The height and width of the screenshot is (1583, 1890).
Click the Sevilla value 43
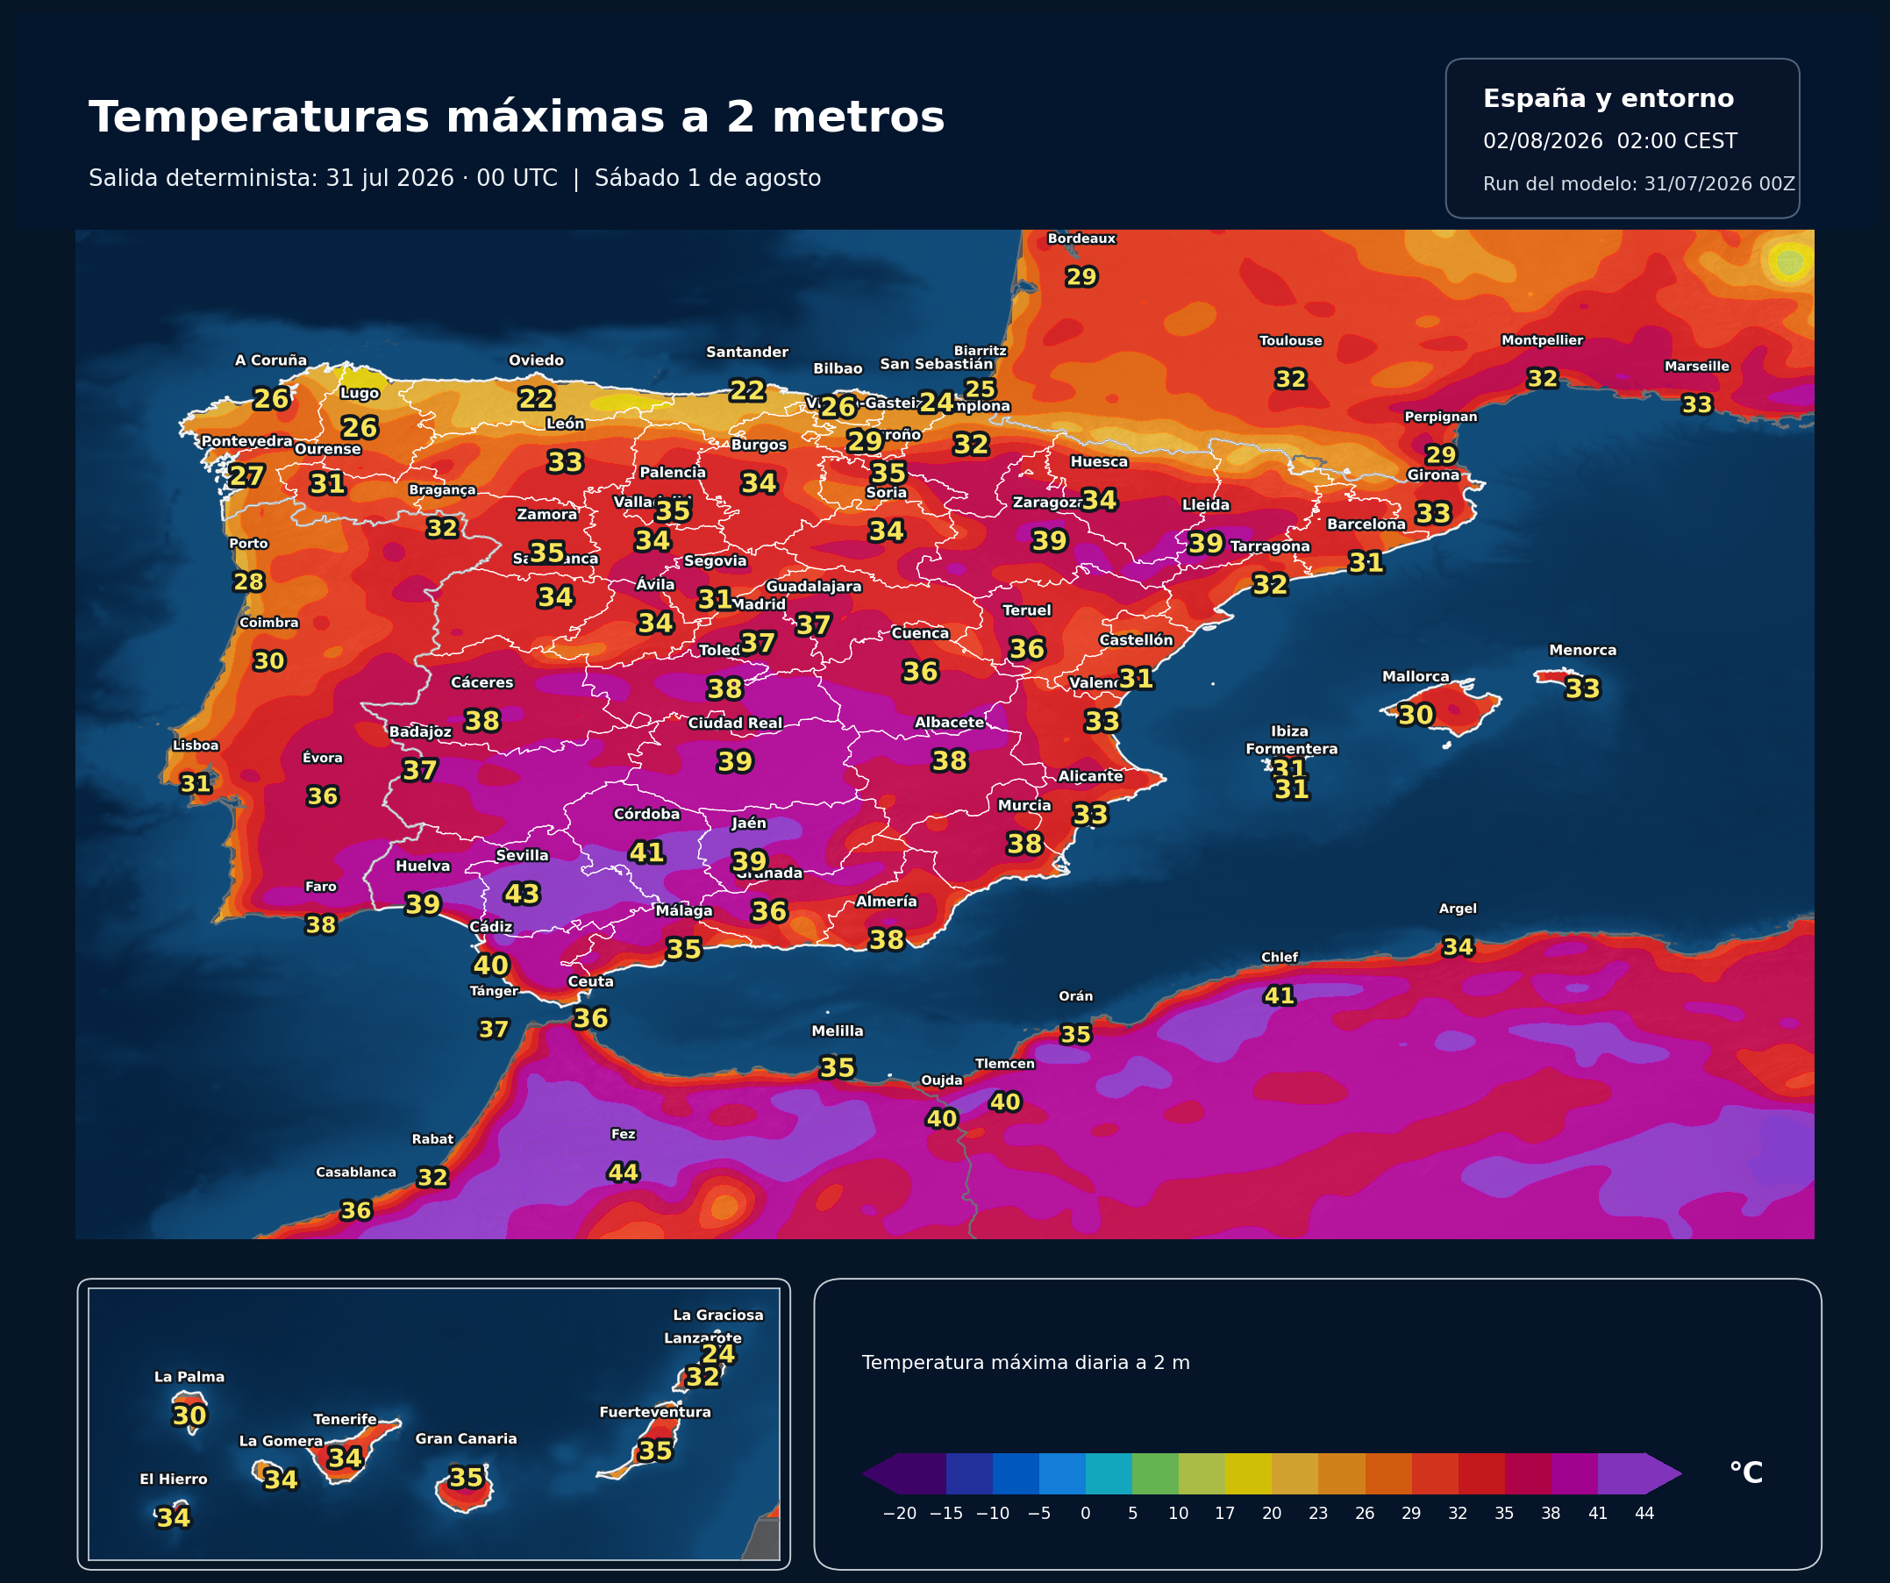point(522,894)
